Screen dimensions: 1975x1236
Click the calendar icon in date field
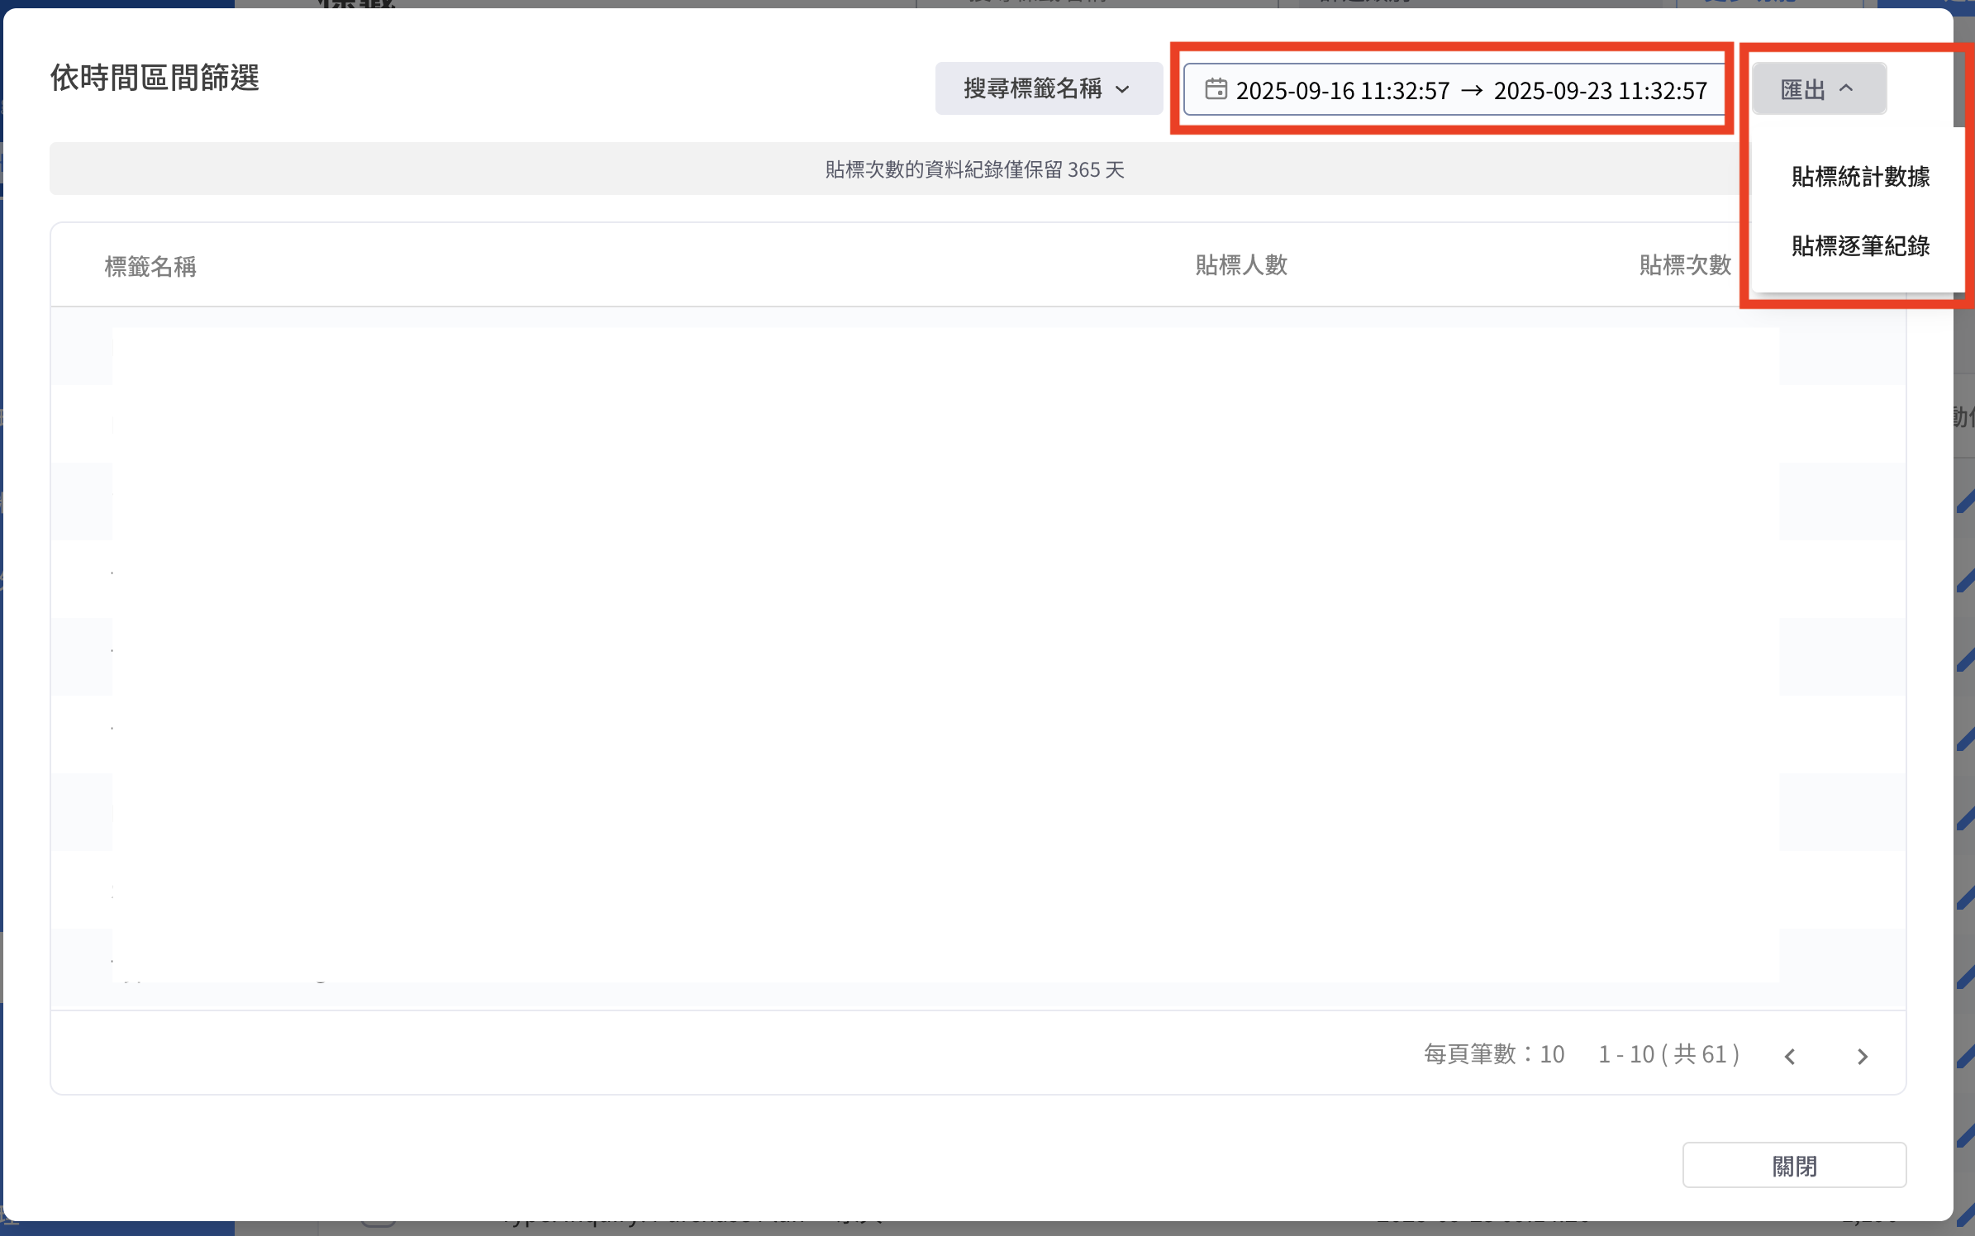[x=1216, y=88]
